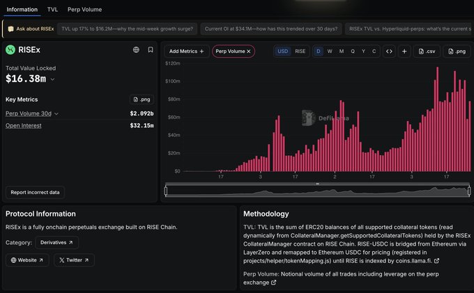Open embed code chart option
474x293 pixels.
click(x=389, y=52)
